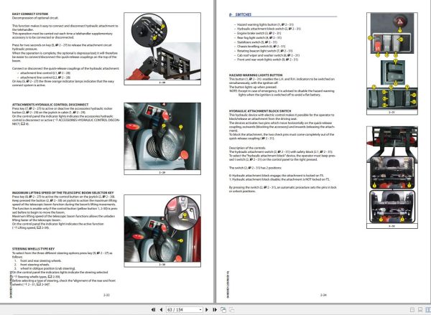Click page number 2-33 at left page bottom

point(106,295)
